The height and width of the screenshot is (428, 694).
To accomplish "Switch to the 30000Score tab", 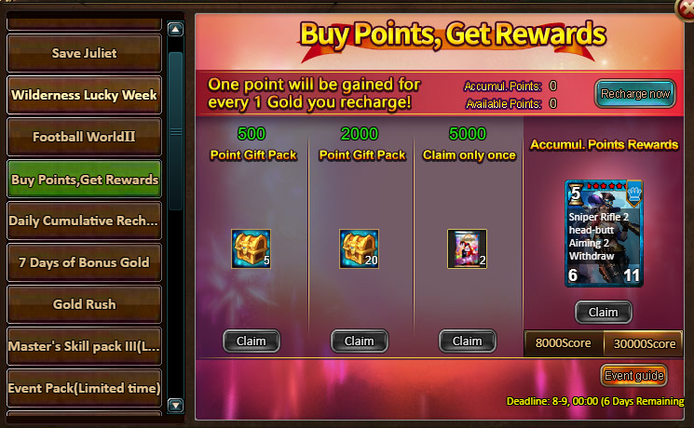I will [x=644, y=343].
